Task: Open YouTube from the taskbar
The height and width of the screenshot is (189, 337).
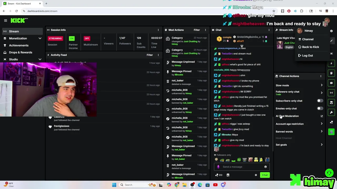Action: tap(215, 185)
